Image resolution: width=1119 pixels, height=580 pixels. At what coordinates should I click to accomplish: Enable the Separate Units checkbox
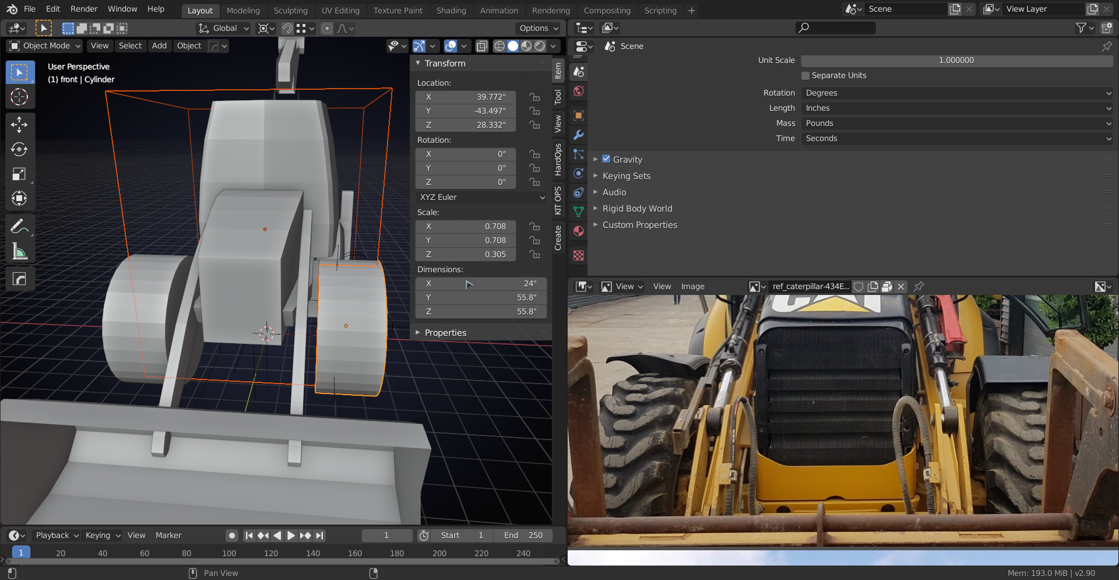[805, 76]
